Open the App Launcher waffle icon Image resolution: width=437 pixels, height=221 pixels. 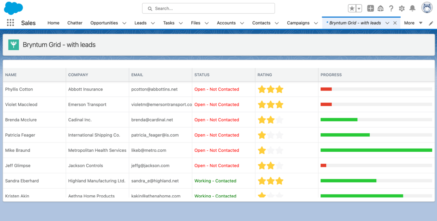(10, 23)
